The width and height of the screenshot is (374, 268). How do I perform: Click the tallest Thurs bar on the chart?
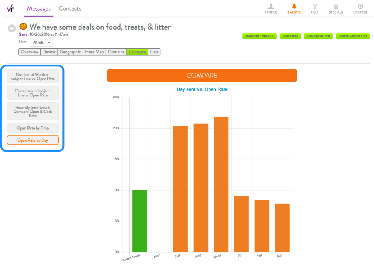pos(221,183)
